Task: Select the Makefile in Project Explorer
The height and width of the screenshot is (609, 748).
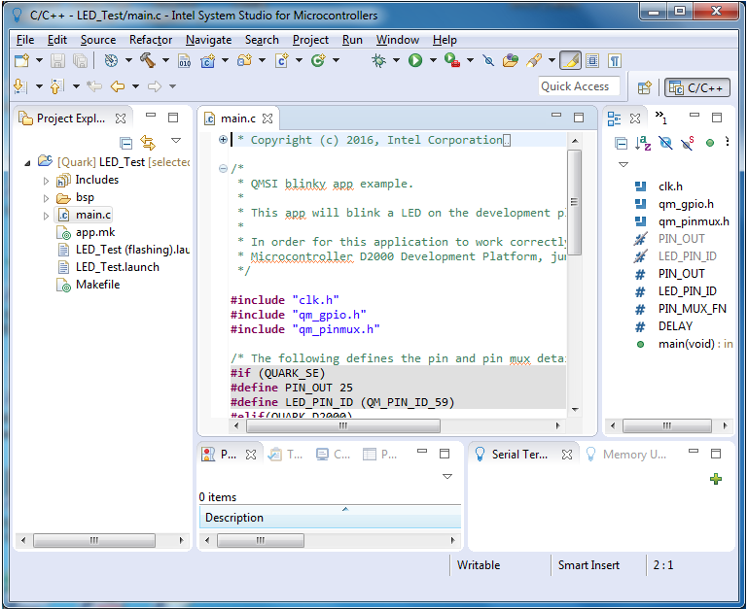Action: coord(97,285)
